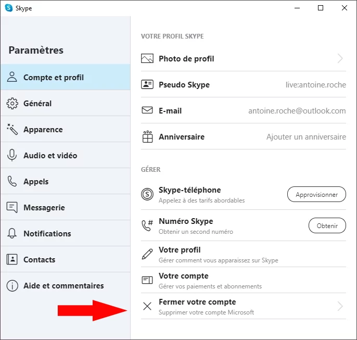The width and height of the screenshot is (357, 340).
Task: Click the picture icon beside Photo de profil
Action: pos(147,58)
